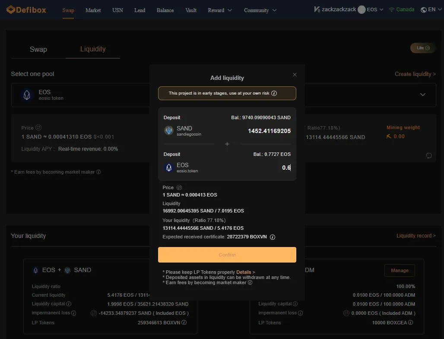The image size is (444, 339).
Task: Open the Balance nav item
Action: click(x=165, y=10)
